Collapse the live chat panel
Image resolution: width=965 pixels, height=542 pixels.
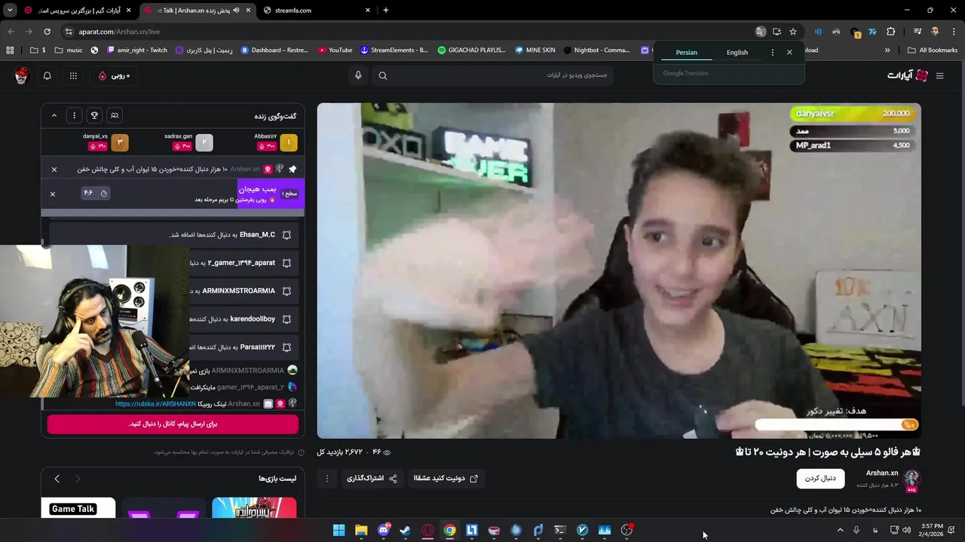(54, 115)
